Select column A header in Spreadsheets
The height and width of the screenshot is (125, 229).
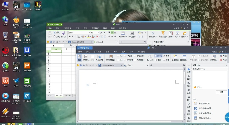tap(56, 49)
